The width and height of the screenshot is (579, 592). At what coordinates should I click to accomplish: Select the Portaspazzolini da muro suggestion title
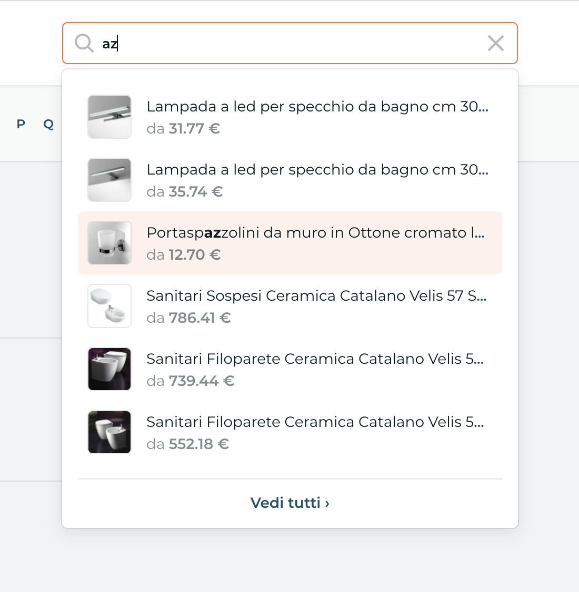pos(315,233)
